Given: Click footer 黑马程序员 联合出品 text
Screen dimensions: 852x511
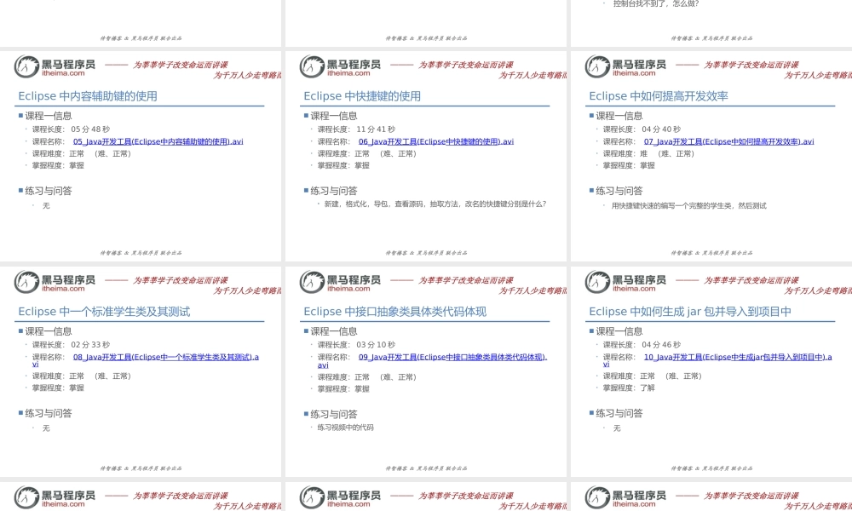Looking at the screenshot, I should pos(140,252).
